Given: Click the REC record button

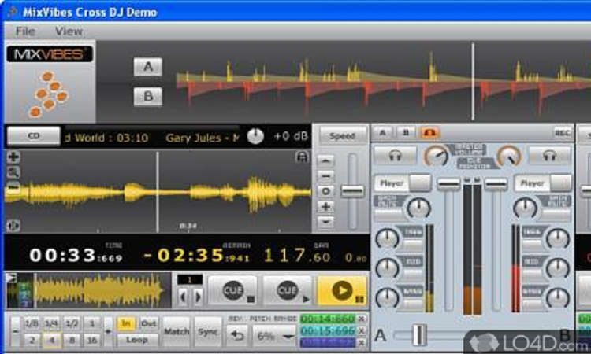Looking at the screenshot, I should tap(562, 132).
